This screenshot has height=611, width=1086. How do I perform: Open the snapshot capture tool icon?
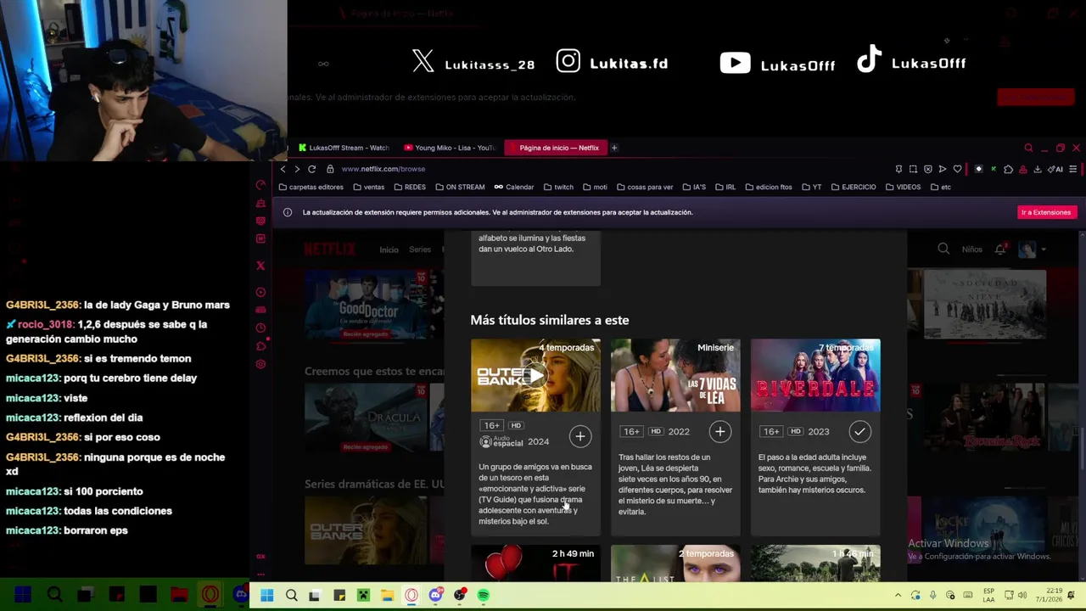point(913,169)
